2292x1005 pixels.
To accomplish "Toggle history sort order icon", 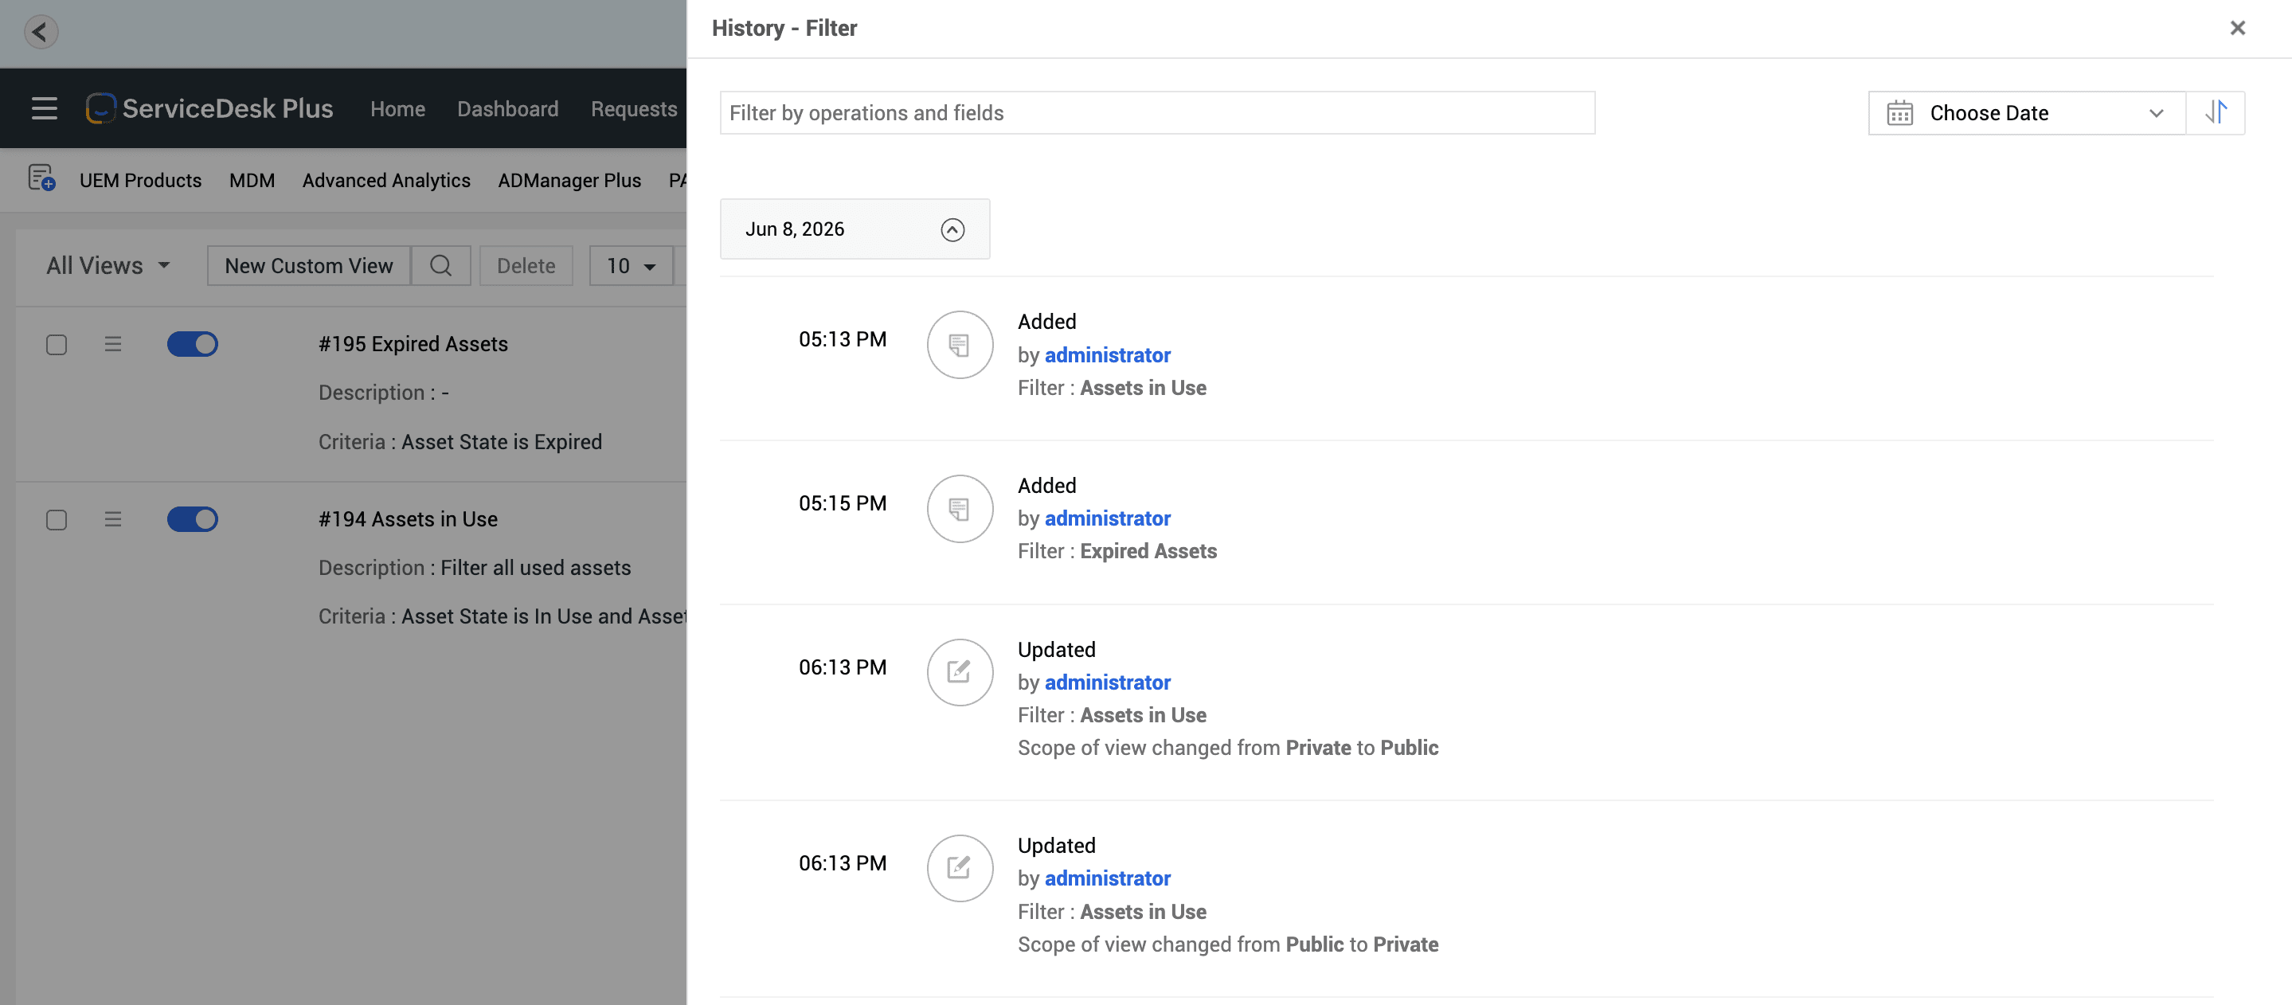I will click(2216, 112).
